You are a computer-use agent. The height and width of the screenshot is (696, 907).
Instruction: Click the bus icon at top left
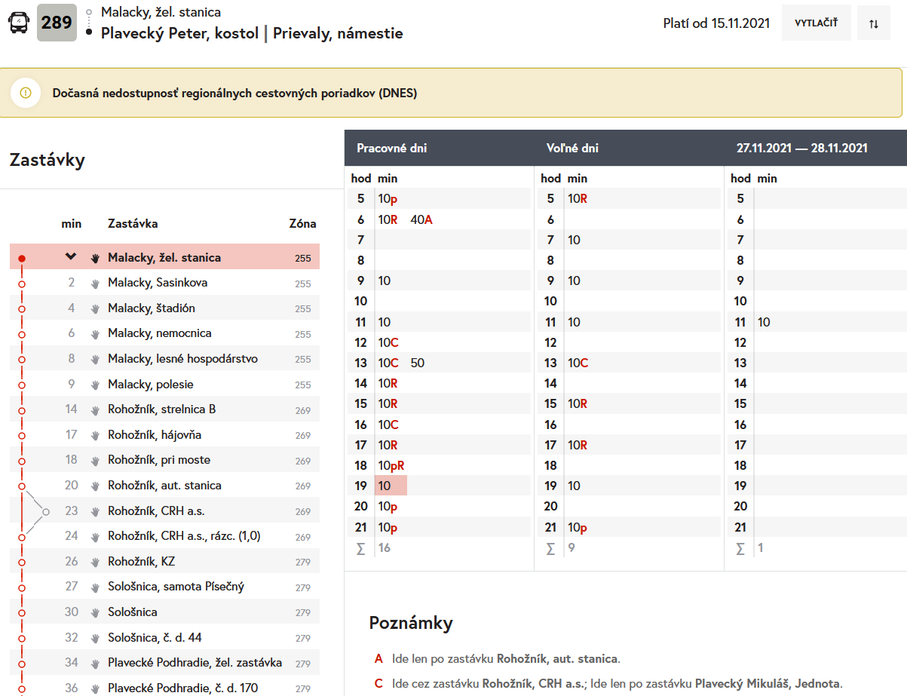(18, 23)
